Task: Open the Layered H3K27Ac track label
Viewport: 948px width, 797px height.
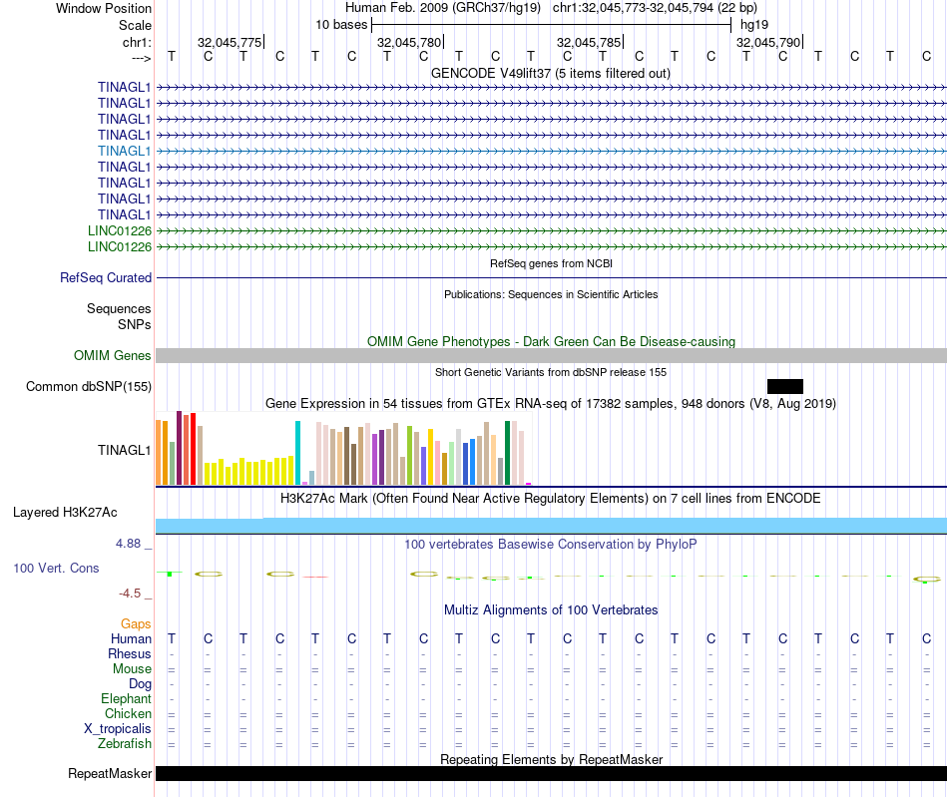Action: tap(65, 513)
